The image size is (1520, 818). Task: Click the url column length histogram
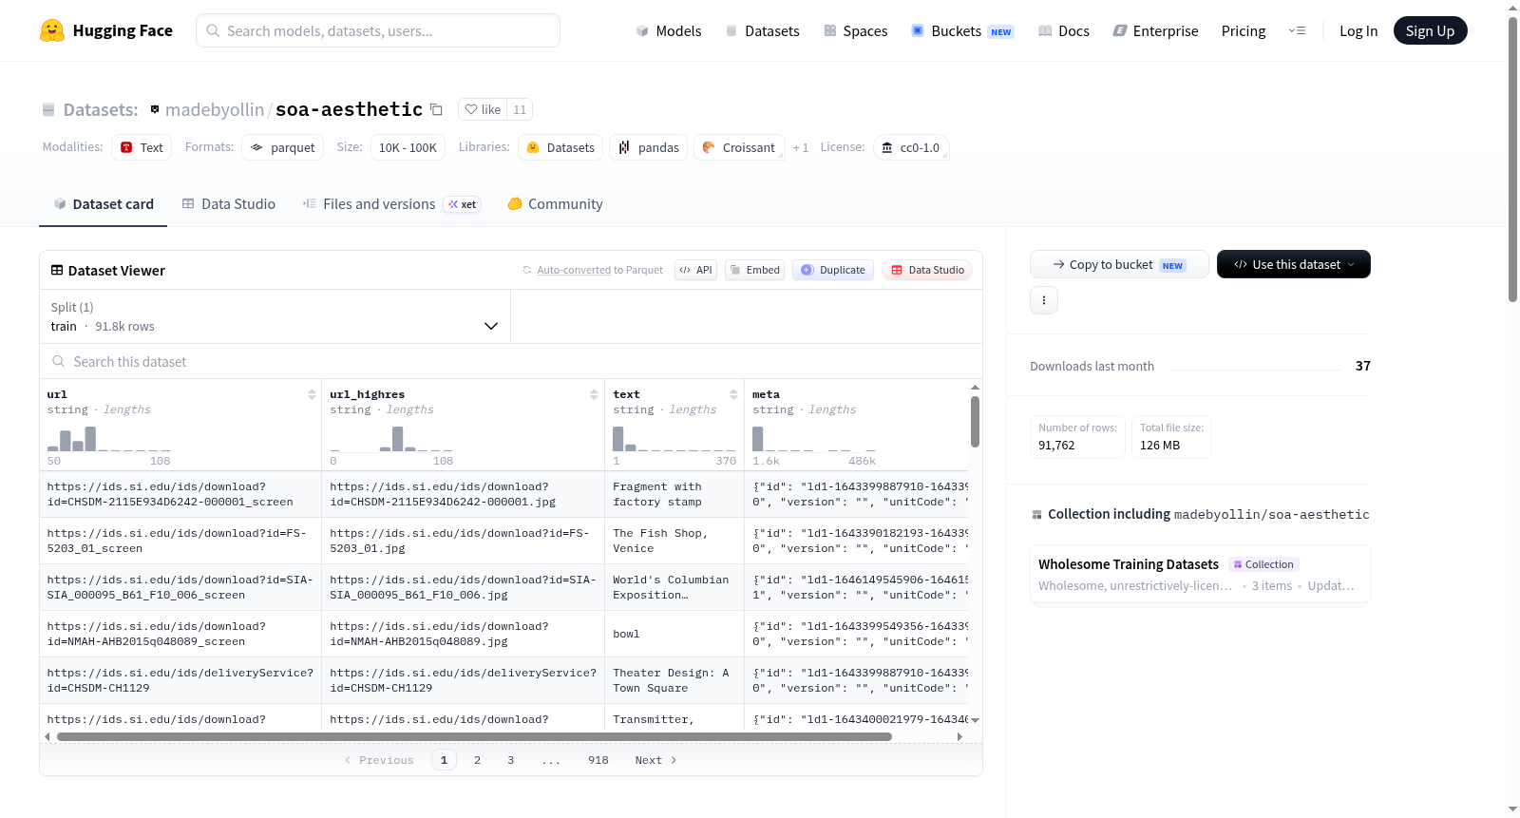click(109, 438)
